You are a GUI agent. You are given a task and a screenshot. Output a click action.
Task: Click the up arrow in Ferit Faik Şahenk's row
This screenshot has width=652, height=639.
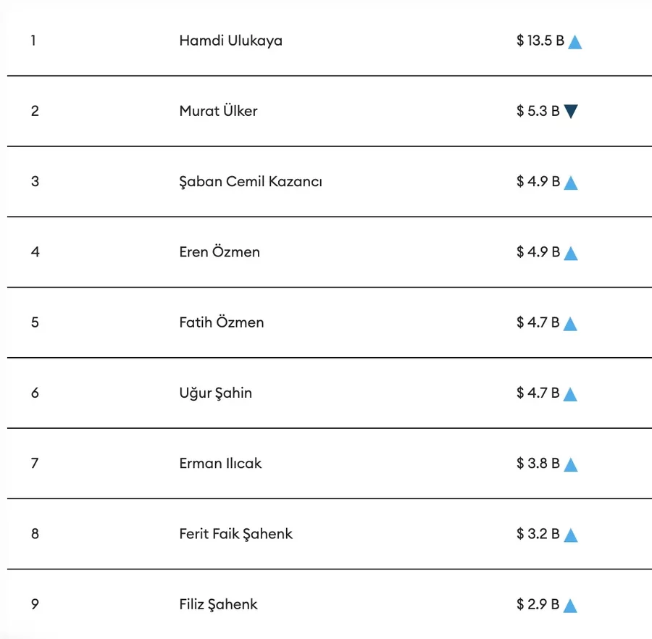click(571, 535)
